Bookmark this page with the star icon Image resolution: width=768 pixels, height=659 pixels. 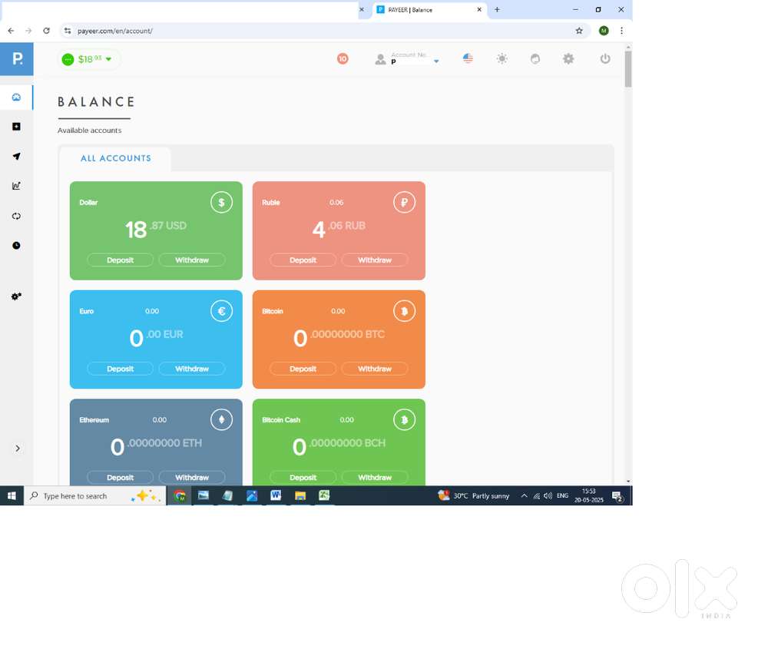coord(579,31)
